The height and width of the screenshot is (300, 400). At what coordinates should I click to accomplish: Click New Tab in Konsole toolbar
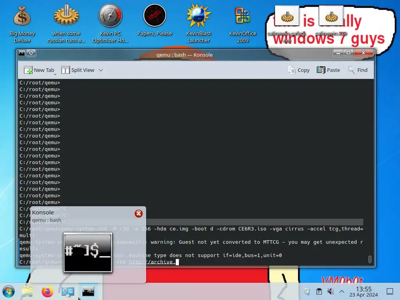[x=39, y=70]
